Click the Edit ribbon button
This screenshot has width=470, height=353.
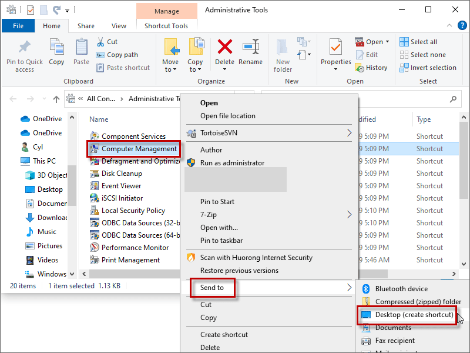(367, 55)
